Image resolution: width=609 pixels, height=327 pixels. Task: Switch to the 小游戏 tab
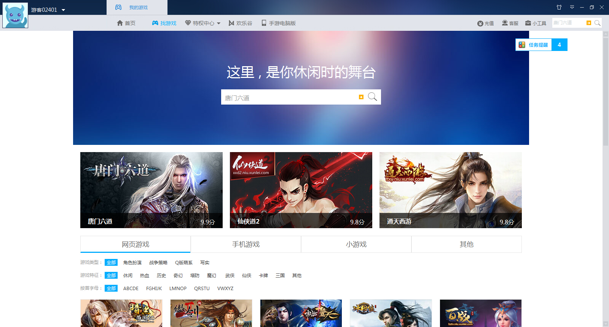tap(356, 244)
